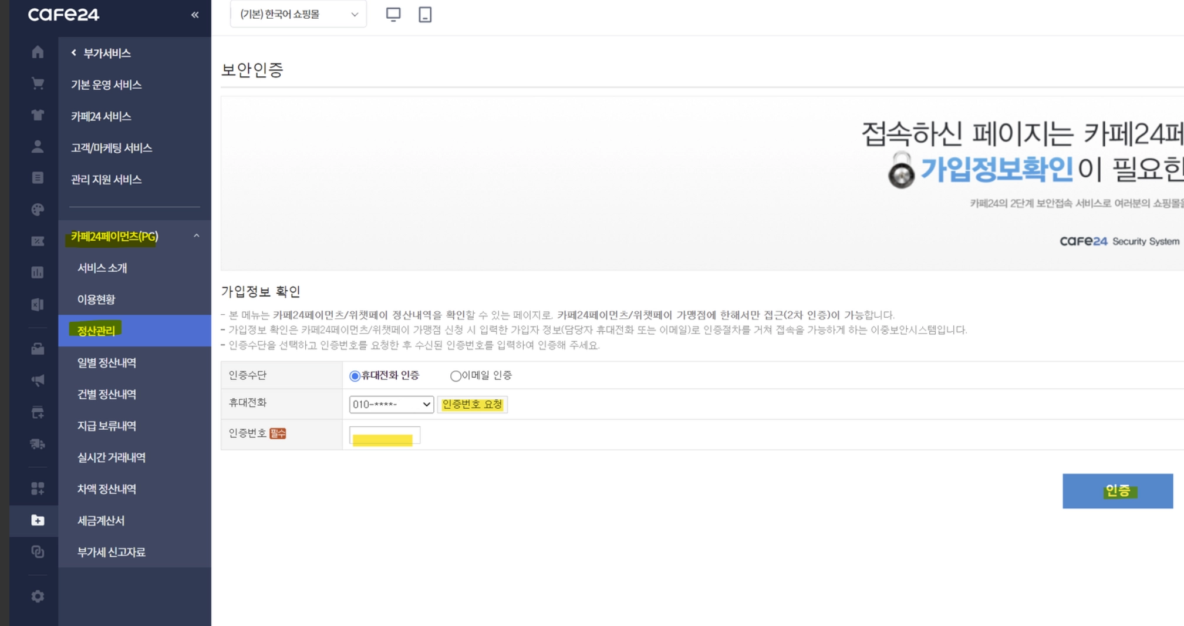Click the 보안인증 page heading
Viewport: 1184px width, 626px height.
(x=252, y=70)
